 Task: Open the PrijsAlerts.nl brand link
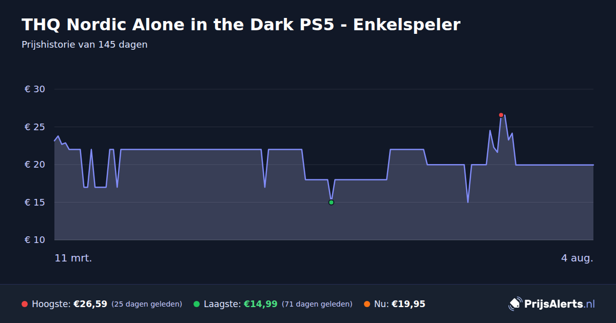click(x=552, y=304)
